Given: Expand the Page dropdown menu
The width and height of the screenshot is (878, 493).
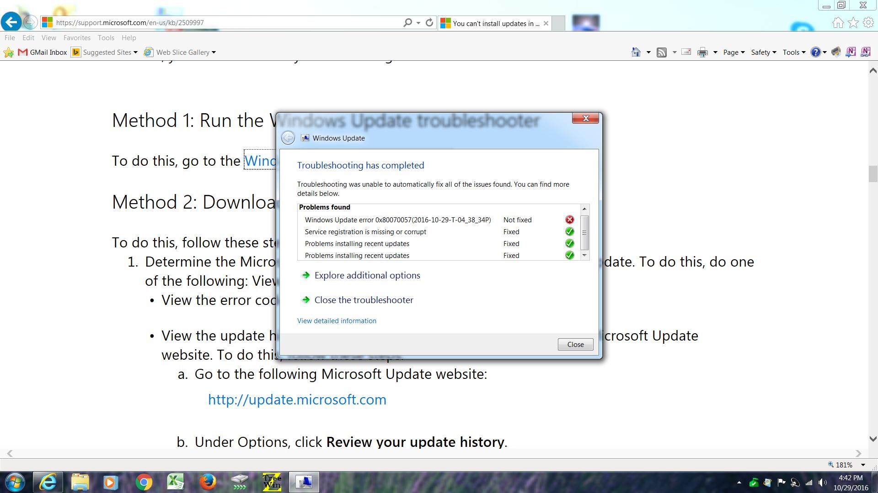Looking at the screenshot, I should pos(733,52).
